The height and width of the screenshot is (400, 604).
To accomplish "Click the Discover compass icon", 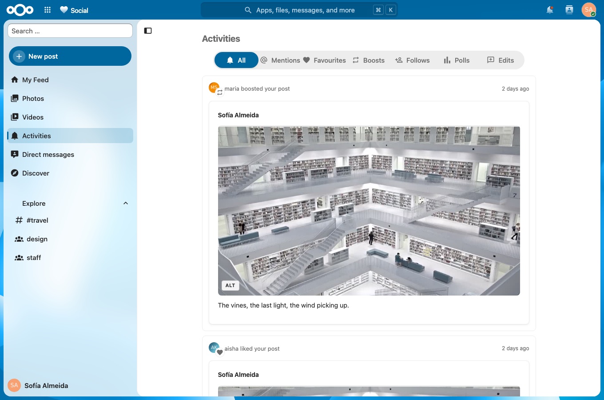I will point(15,173).
